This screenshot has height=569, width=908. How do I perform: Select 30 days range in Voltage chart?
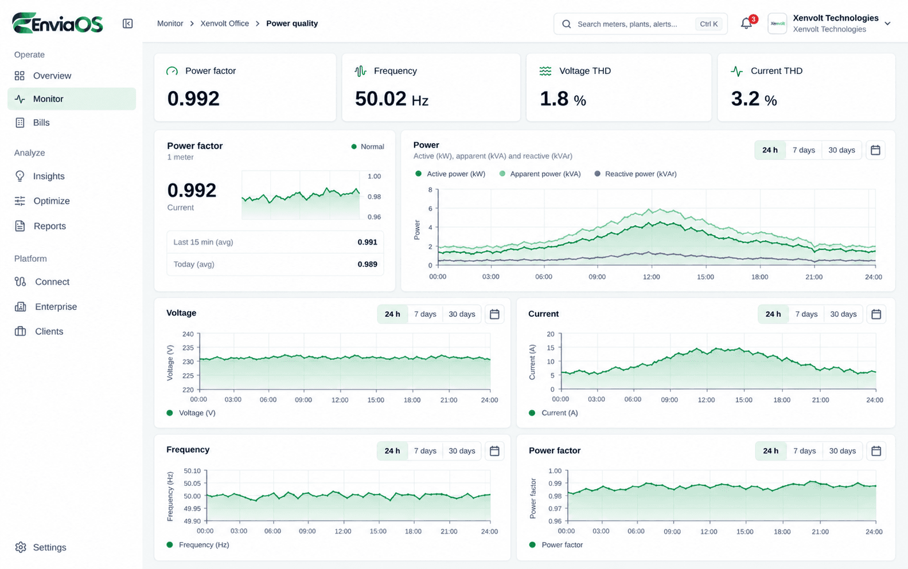(462, 314)
